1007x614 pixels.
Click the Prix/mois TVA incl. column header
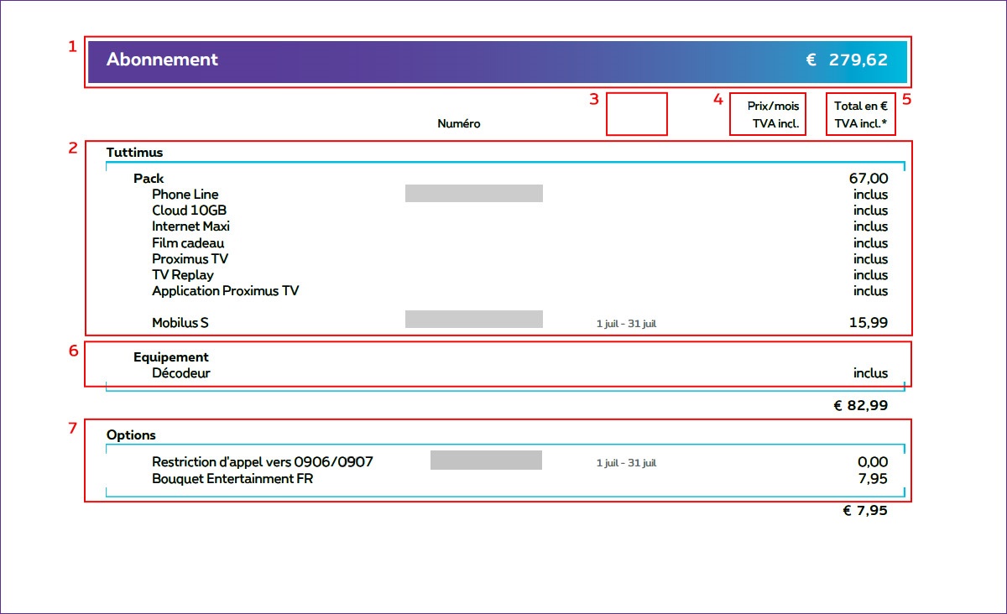click(768, 115)
